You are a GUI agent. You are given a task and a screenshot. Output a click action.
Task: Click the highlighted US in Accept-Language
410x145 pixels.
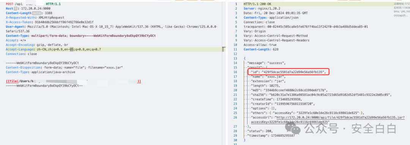click(x=72, y=49)
